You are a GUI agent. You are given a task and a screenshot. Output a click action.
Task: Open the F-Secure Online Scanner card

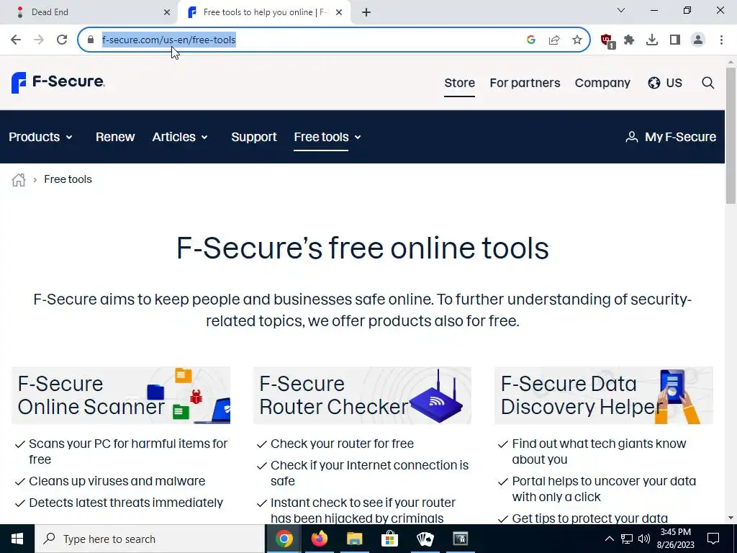coord(121,395)
